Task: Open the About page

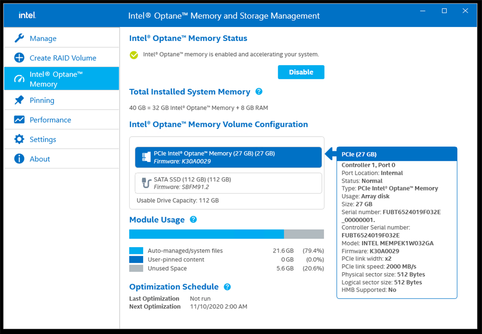Action: click(x=40, y=159)
